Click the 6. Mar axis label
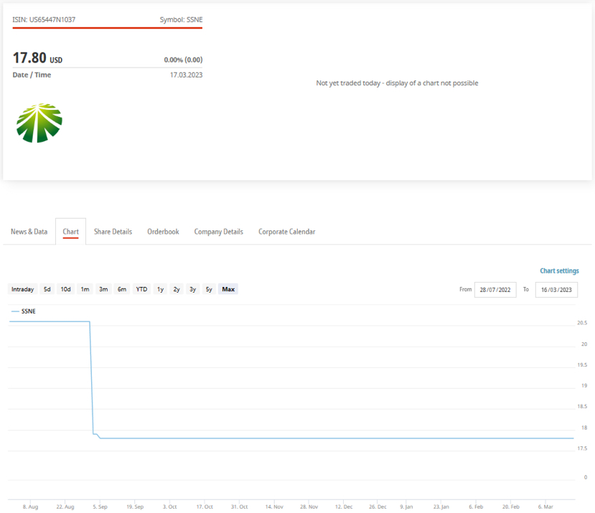Image resolution: width=595 pixels, height=513 pixels. coord(545,507)
